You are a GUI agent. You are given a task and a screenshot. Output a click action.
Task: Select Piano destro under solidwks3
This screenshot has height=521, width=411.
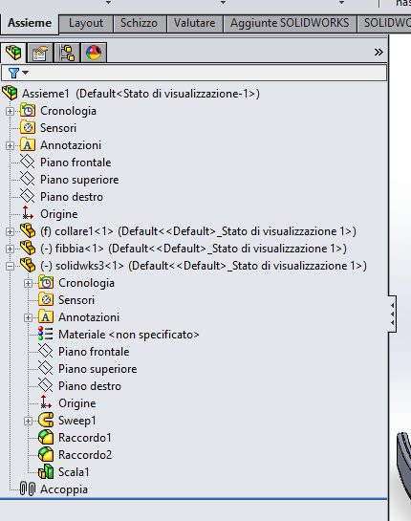coord(90,386)
